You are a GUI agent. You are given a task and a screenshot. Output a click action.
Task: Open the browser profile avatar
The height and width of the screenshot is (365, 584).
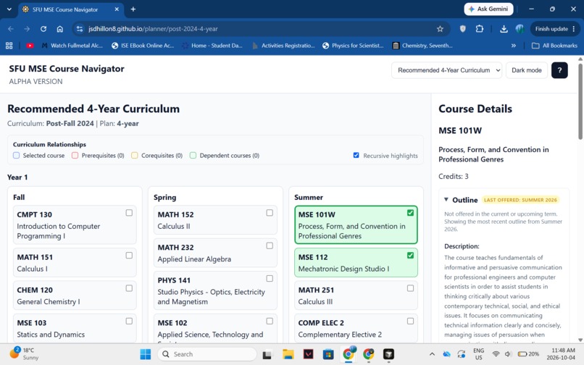click(x=520, y=29)
